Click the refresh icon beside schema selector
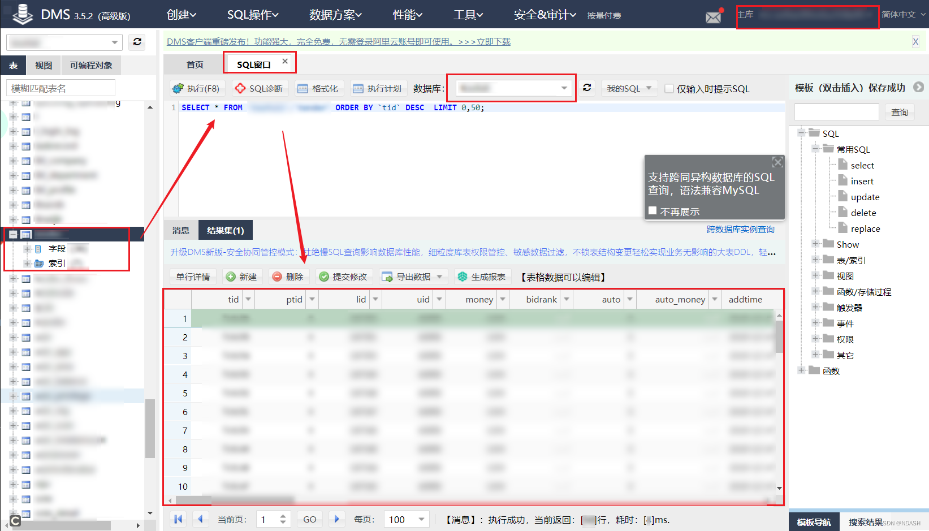 coord(137,42)
